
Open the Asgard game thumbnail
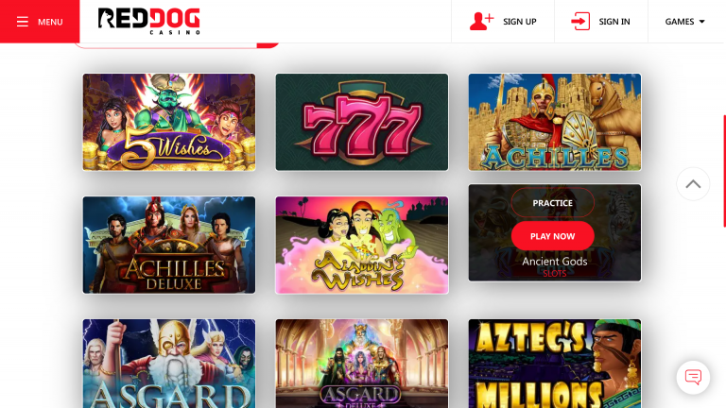[169, 363]
